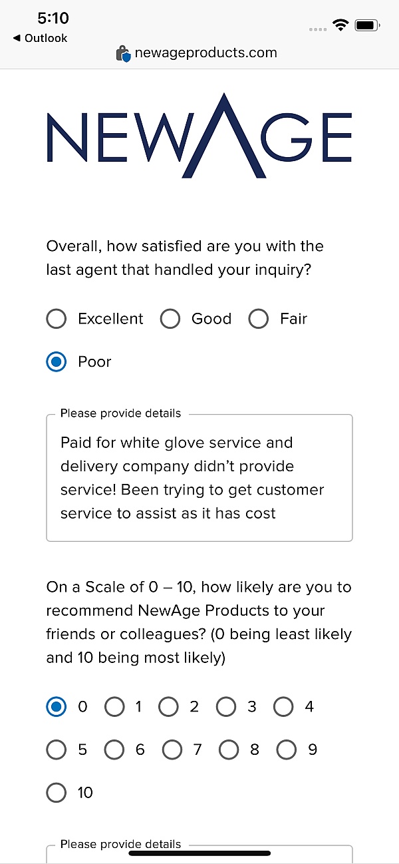Select 5 on the recommendation scale
The width and height of the screenshot is (399, 864).
[57, 750]
